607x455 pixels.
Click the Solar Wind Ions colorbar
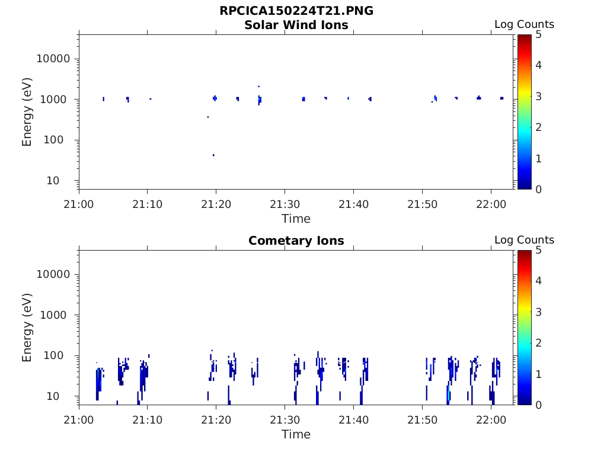[x=524, y=112]
